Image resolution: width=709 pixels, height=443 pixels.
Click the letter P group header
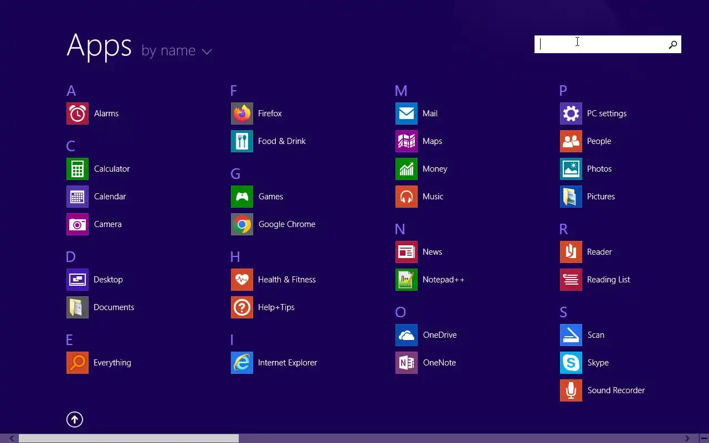(x=563, y=91)
